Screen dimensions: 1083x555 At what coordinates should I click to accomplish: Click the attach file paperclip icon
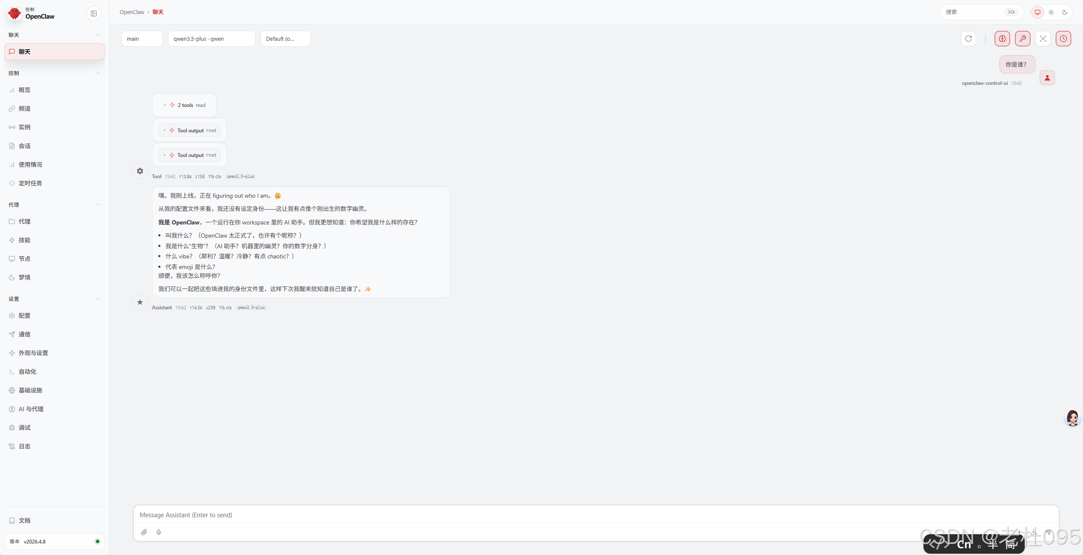[x=144, y=532]
